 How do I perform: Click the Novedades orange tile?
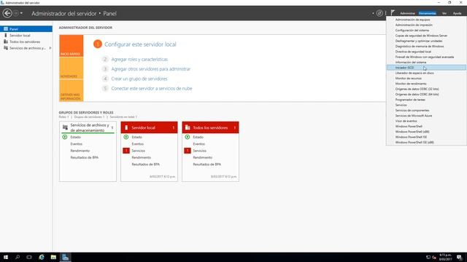tap(72, 68)
